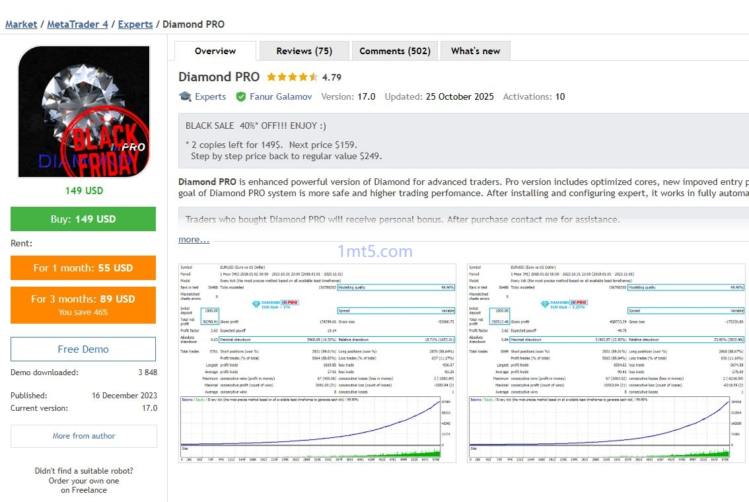Expand description with the more... link
This screenshot has height=502, width=749.
point(194,239)
